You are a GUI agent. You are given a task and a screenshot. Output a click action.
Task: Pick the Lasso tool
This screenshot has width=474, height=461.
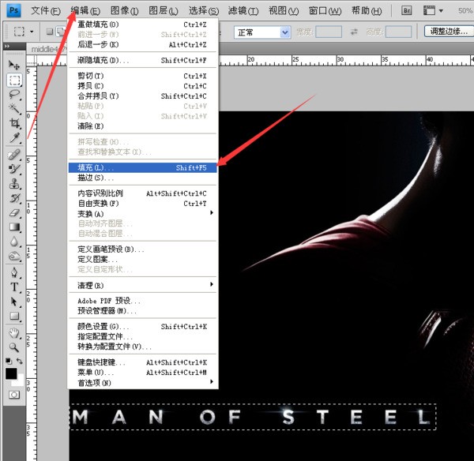[14, 94]
